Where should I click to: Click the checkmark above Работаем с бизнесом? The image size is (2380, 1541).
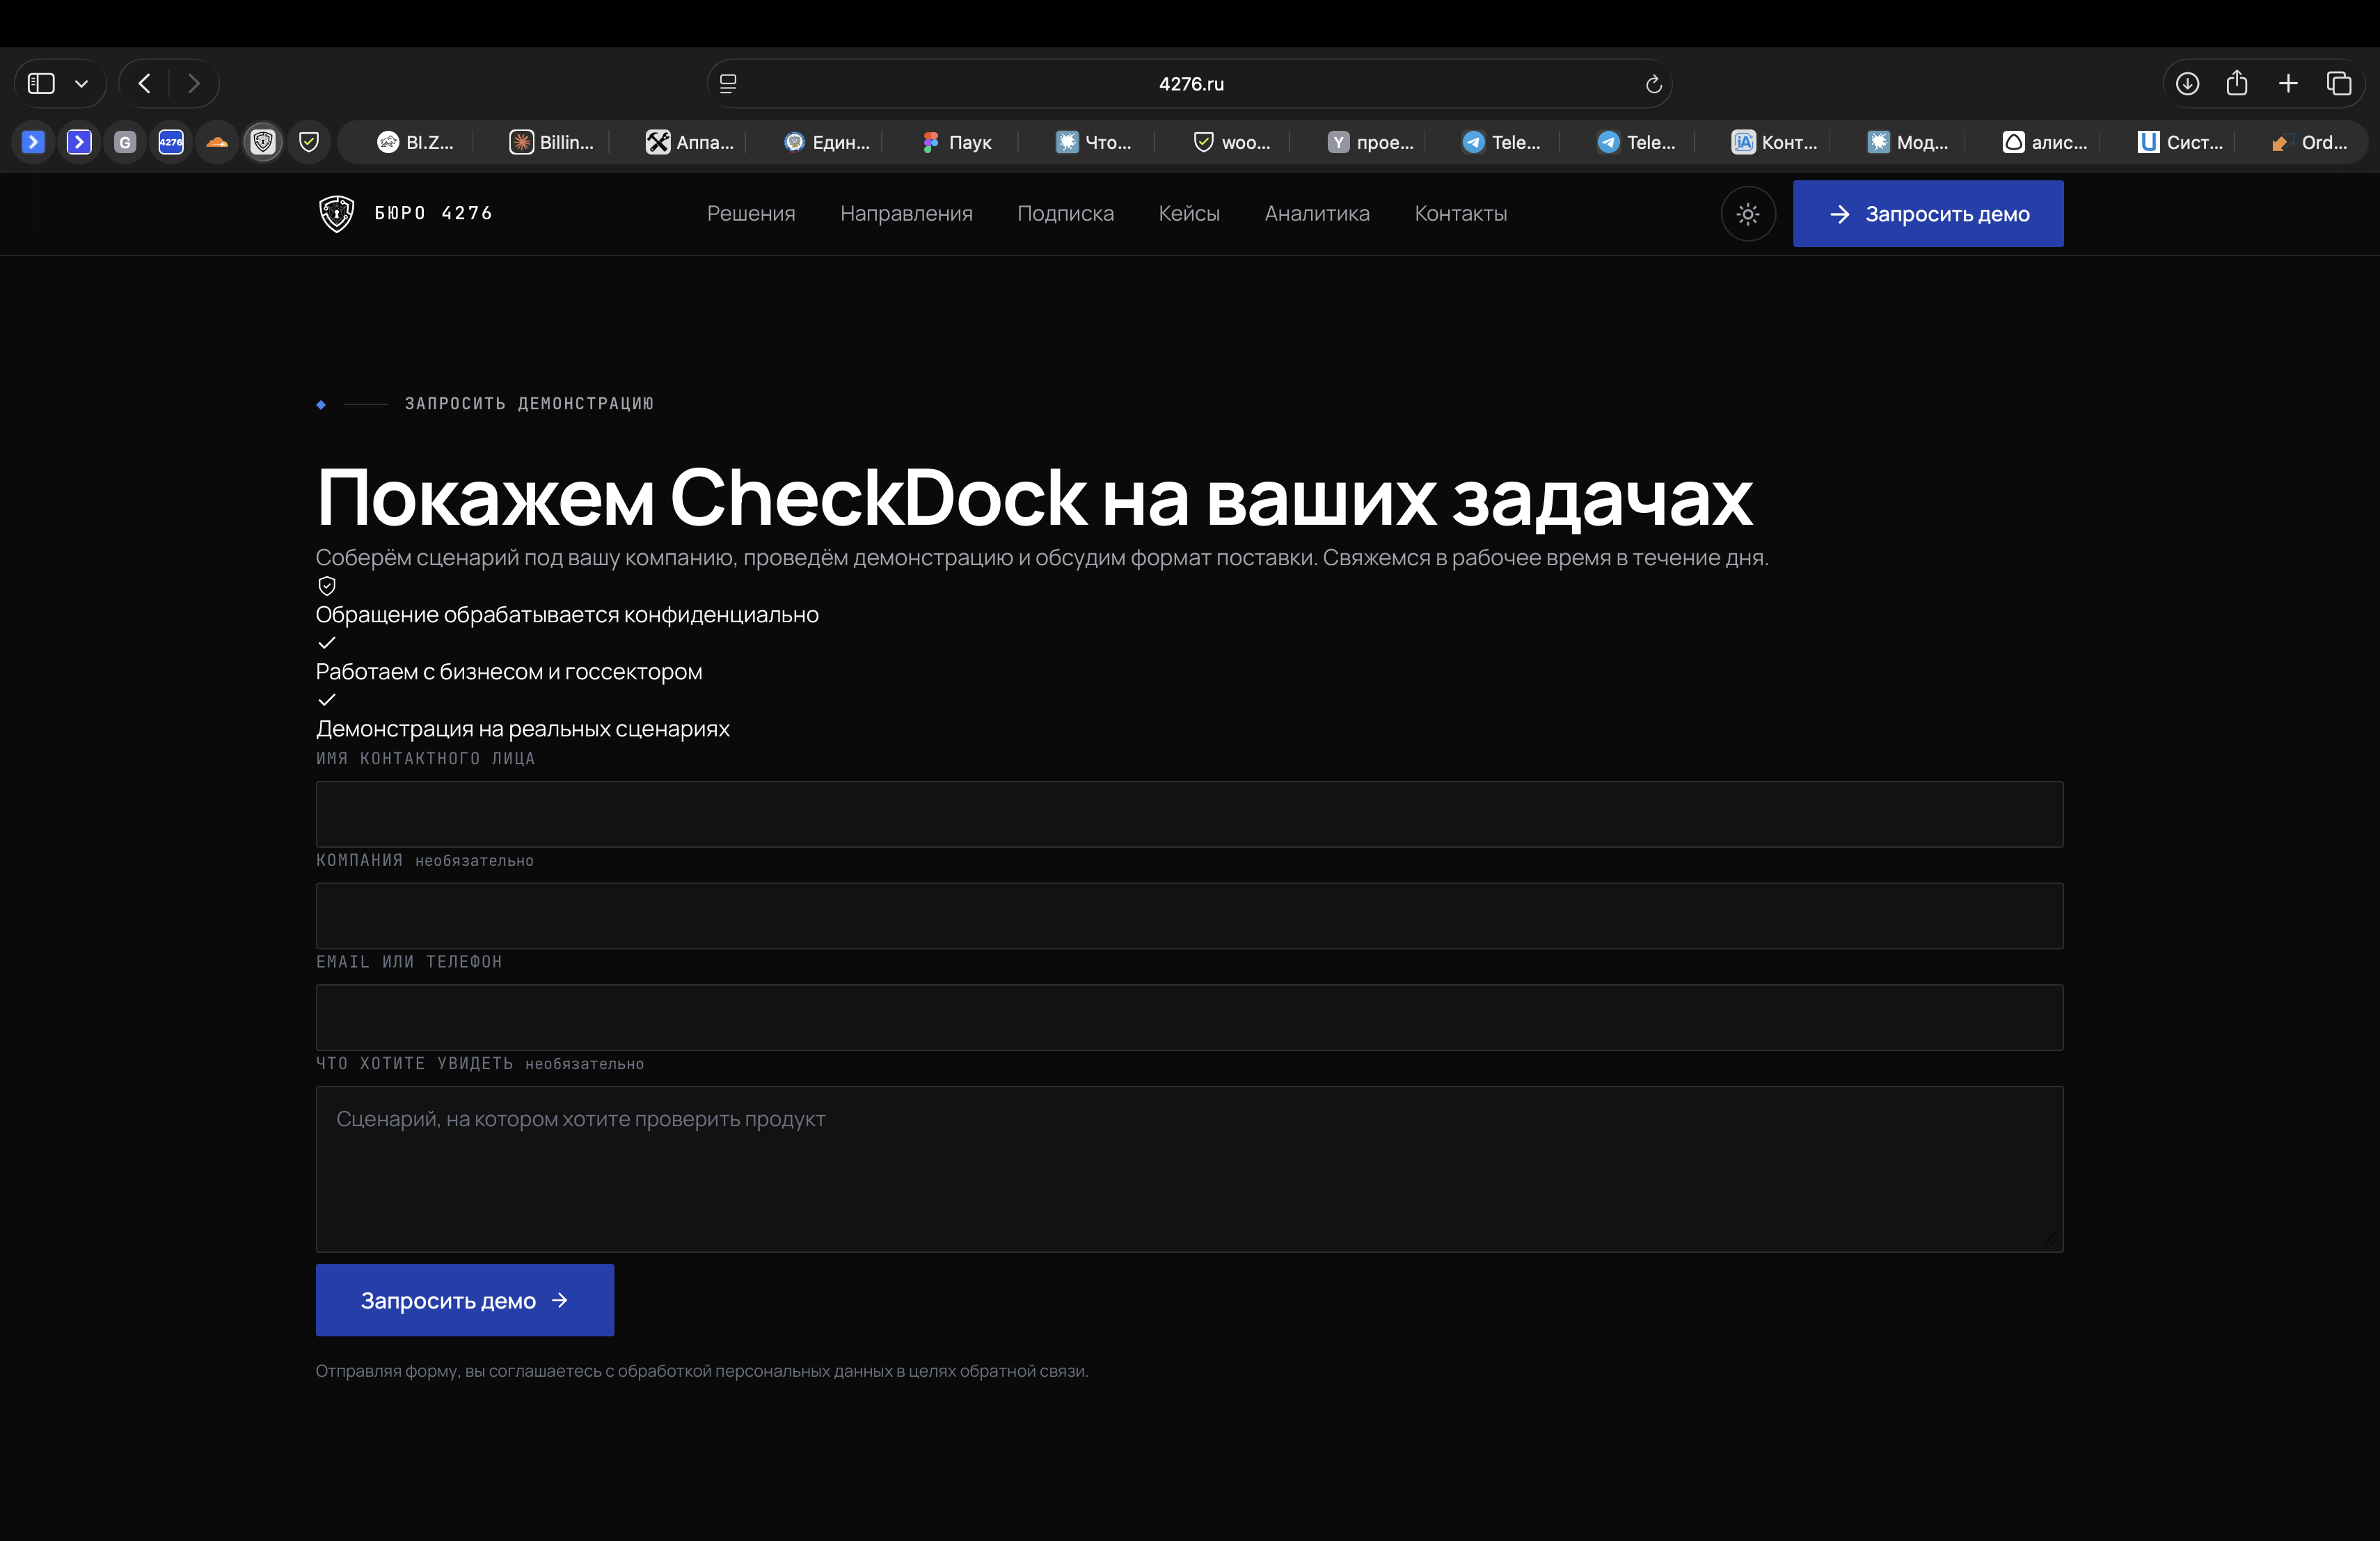(327, 643)
